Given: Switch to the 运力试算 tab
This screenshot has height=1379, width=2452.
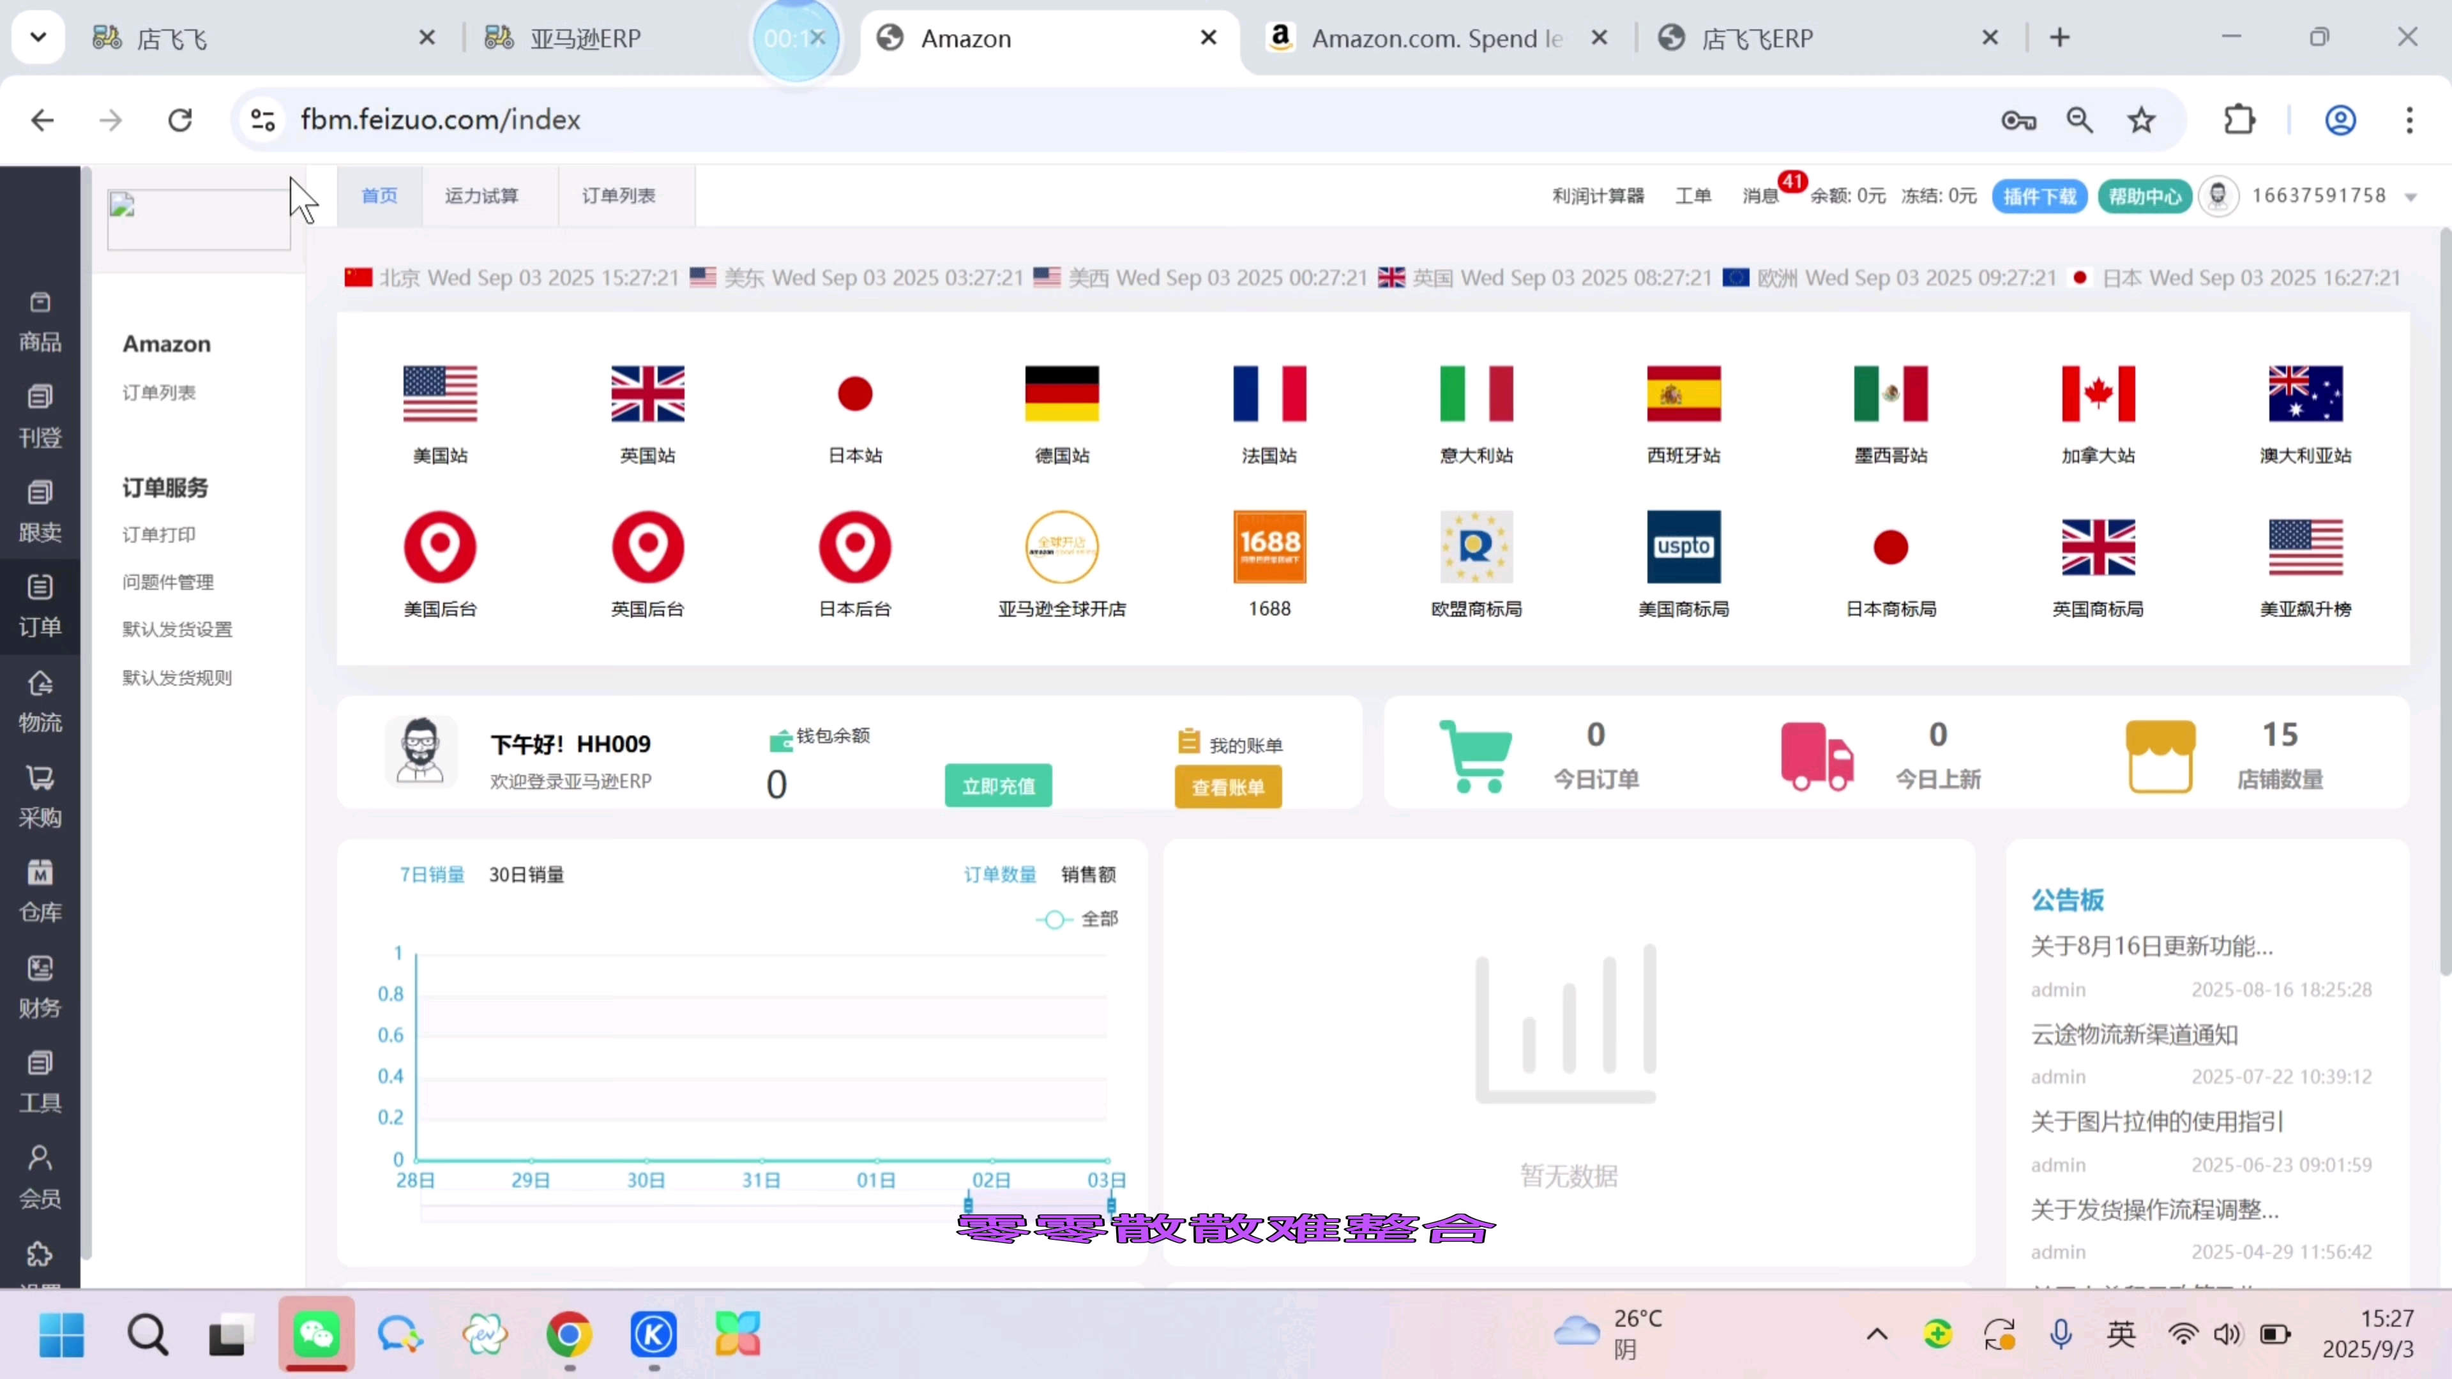Looking at the screenshot, I should [481, 196].
